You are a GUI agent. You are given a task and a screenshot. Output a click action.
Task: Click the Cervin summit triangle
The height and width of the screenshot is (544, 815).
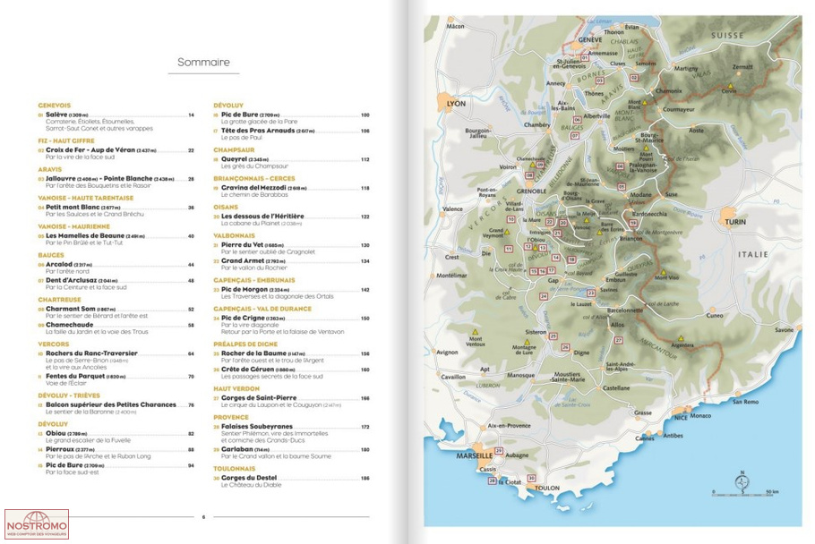coord(730,86)
